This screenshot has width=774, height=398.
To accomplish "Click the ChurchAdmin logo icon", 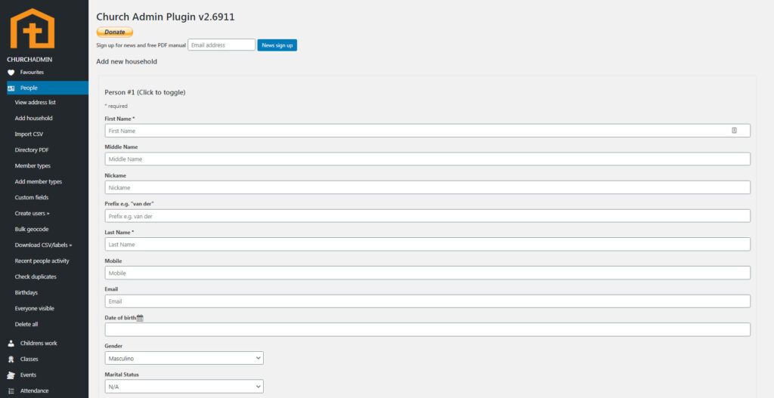I will [32, 29].
